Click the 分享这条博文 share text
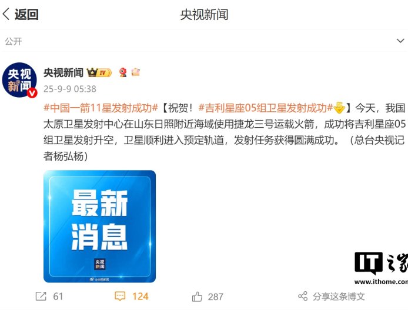The height and width of the screenshot is (313, 408). (339, 297)
